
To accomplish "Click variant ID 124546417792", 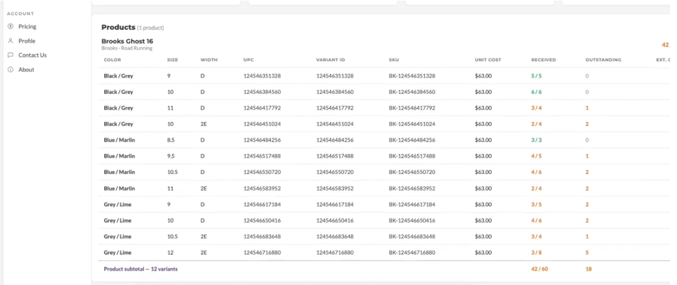I will (335, 108).
